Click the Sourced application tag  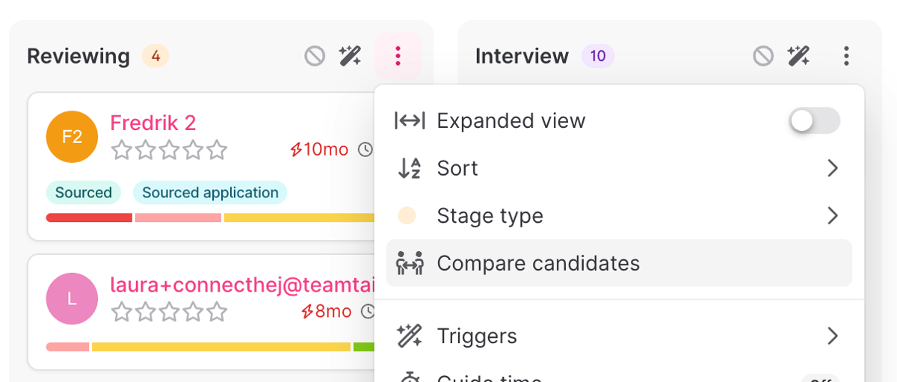pos(210,193)
